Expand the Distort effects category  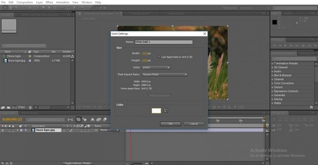(272, 87)
